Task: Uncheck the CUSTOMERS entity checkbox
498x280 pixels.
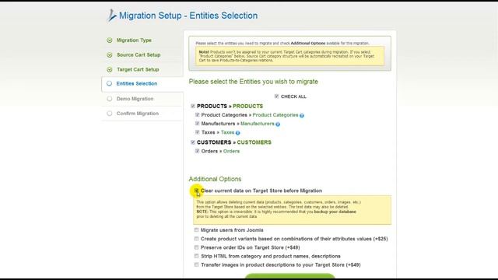Action: [x=193, y=142]
